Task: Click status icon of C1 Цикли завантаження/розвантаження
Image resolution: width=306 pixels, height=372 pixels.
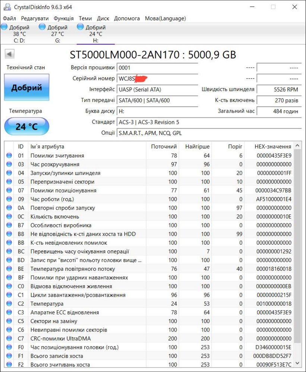Action: 9,295
